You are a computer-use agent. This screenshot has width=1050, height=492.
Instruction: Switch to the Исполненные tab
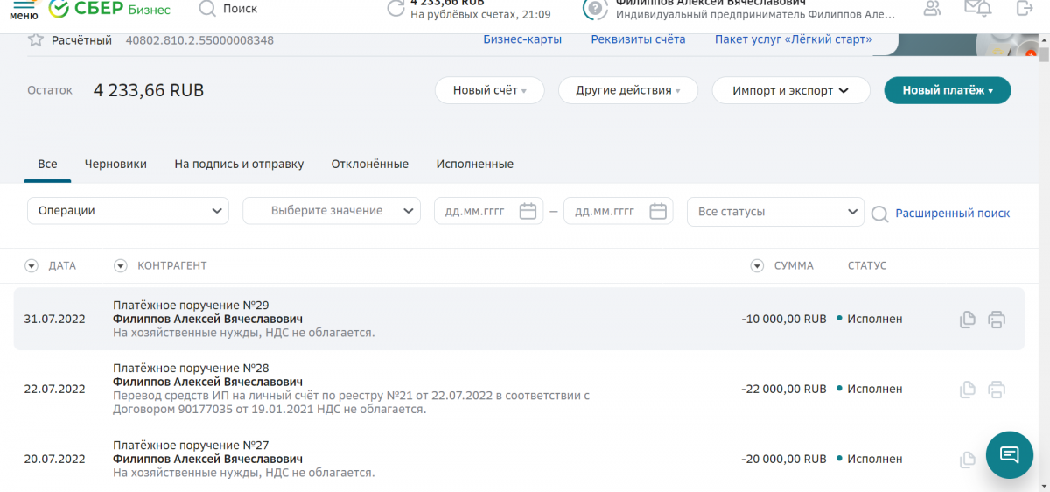[474, 164]
